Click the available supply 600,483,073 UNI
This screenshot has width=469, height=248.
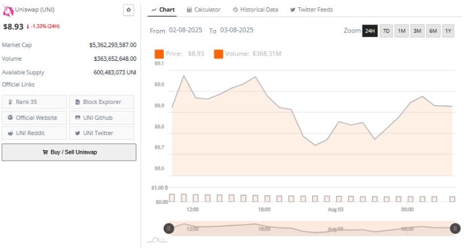pos(115,72)
